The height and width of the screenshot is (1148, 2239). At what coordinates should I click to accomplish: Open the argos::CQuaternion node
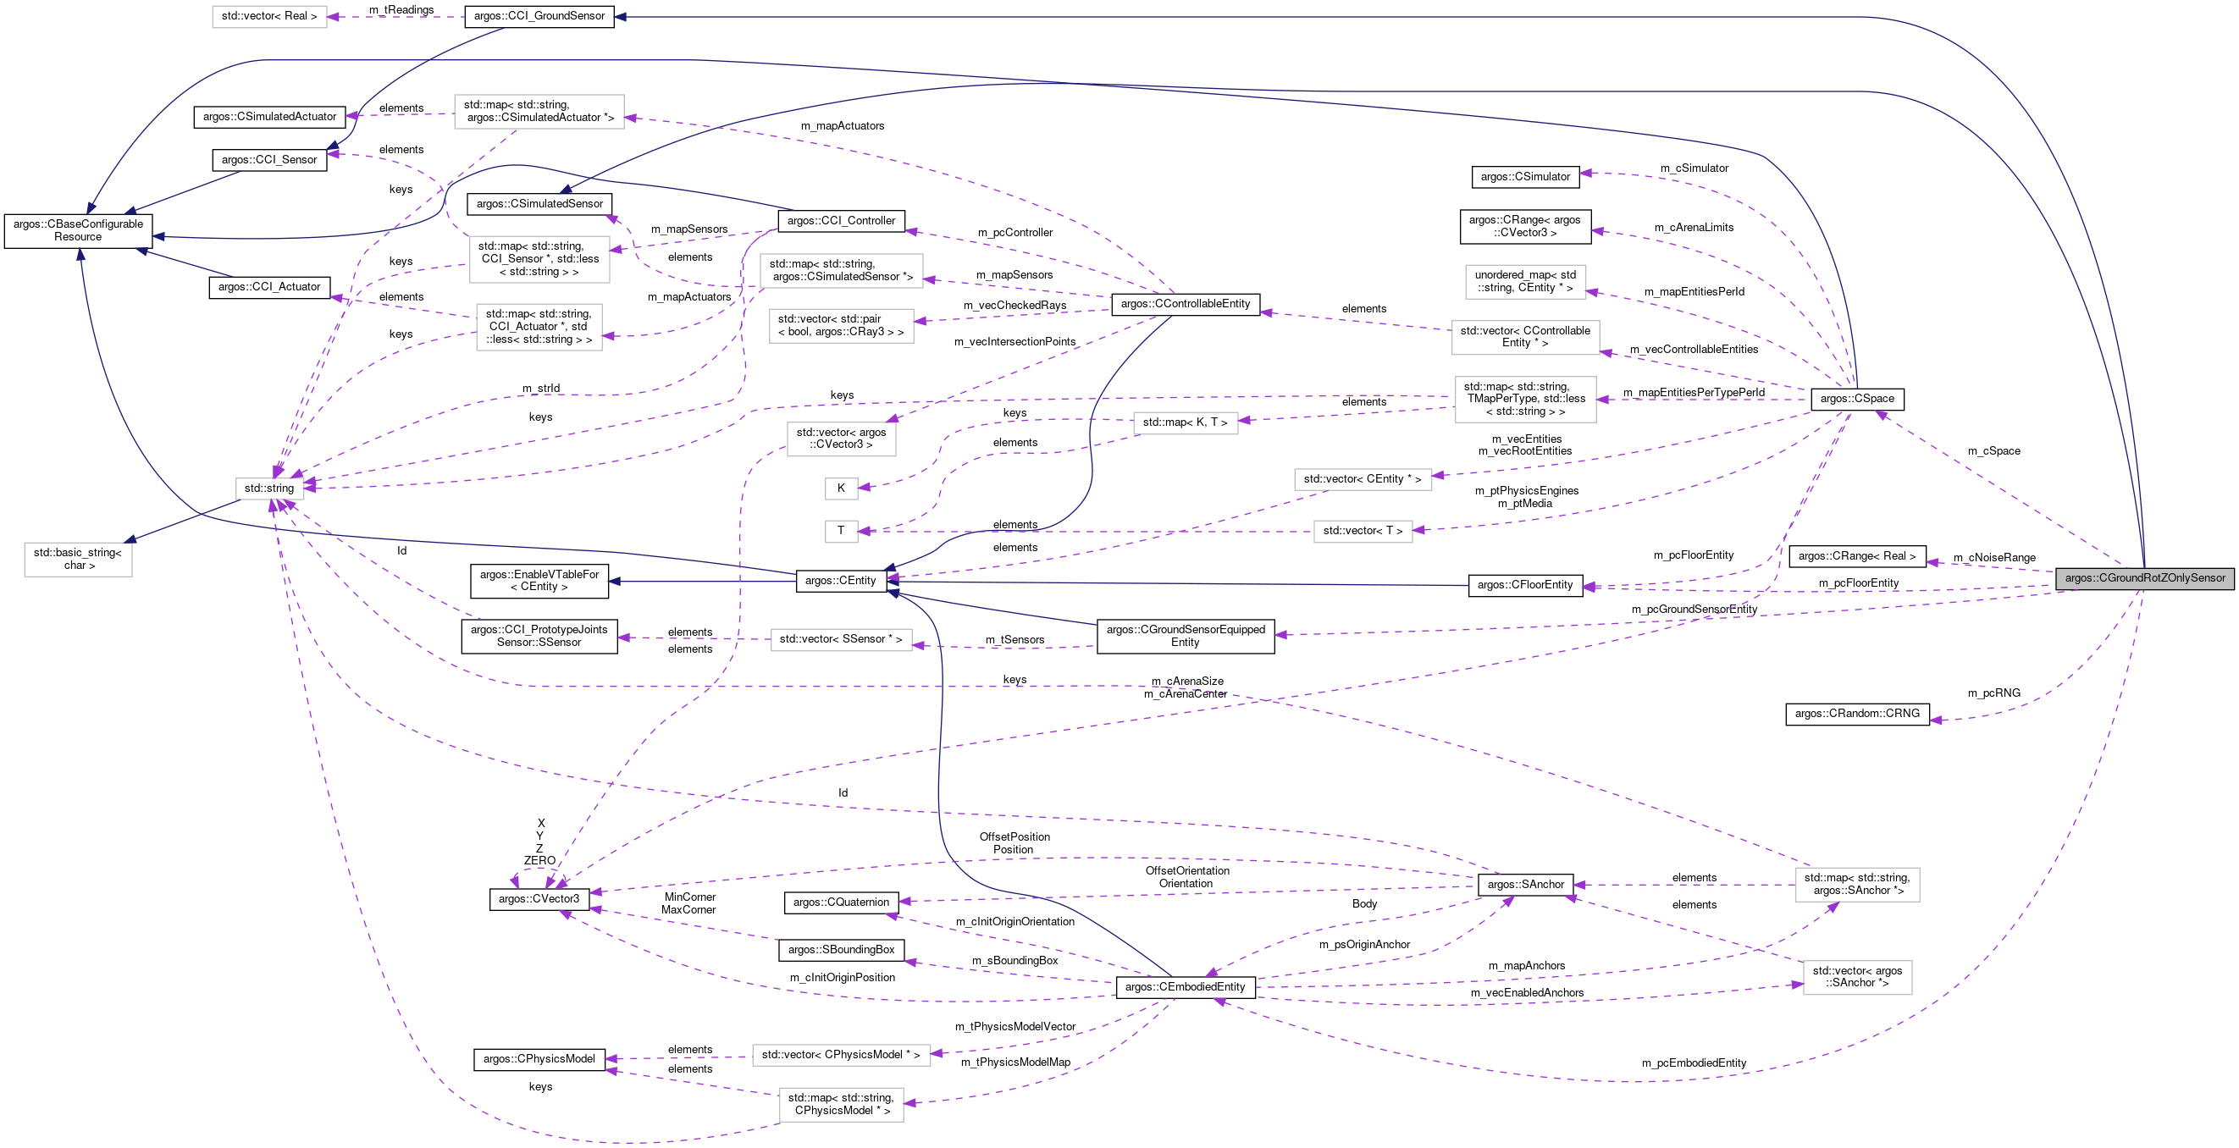pyautogui.click(x=842, y=903)
